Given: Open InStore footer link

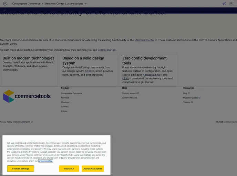Looking at the screenshot, I should pyautogui.click(x=64, y=111).
